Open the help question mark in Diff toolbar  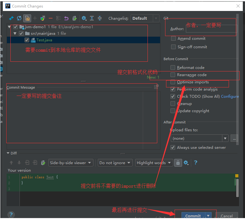click(196, 163)
